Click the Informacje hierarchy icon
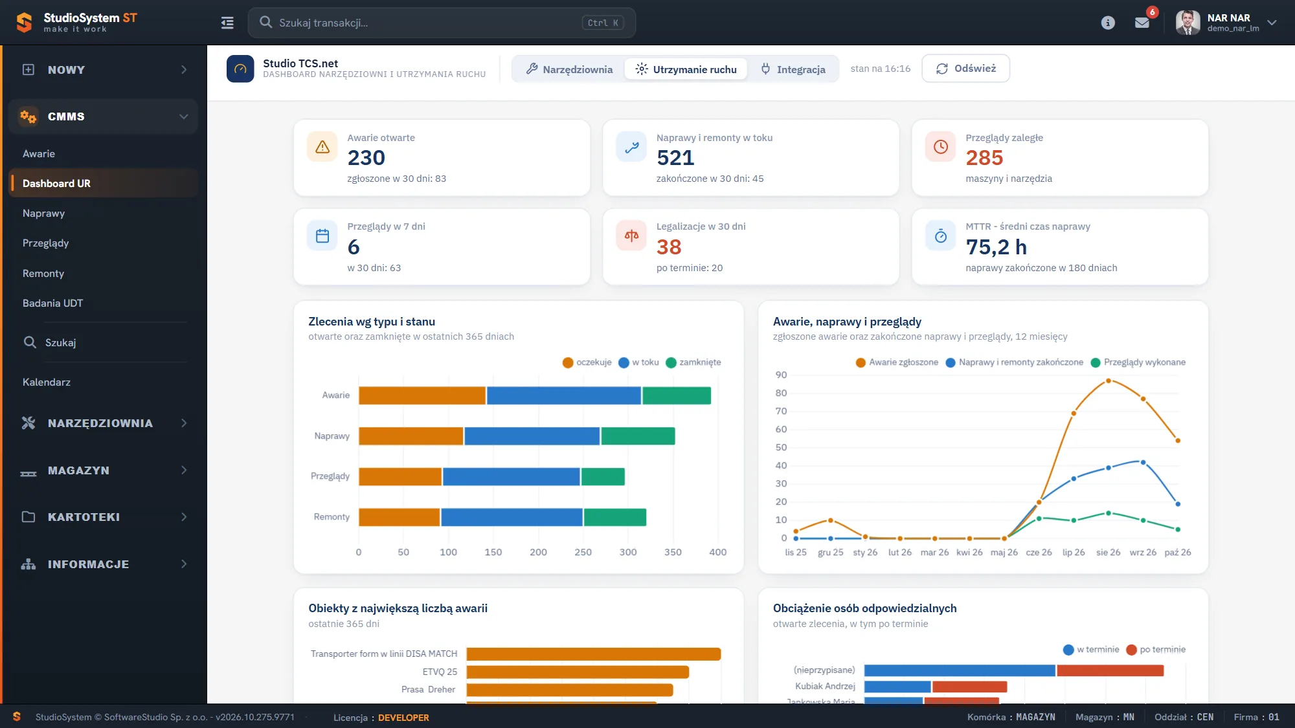The width and height of the screenshot is (1295, 728). pos(28,564)
